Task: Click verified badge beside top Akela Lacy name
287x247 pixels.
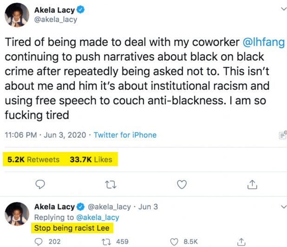Action: (x=80, y=10)
